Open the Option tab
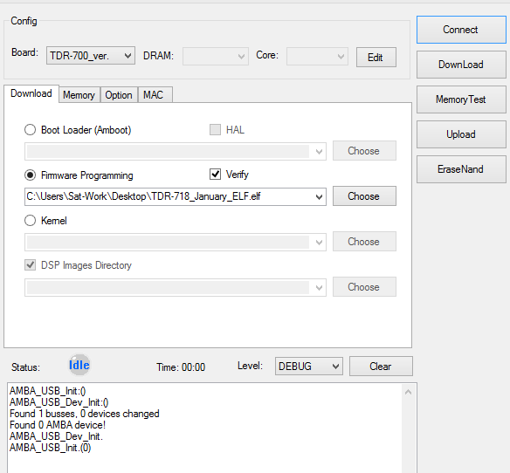Image resolution: width=510 pixels, height=473 pixels. (x=119, y=95)
